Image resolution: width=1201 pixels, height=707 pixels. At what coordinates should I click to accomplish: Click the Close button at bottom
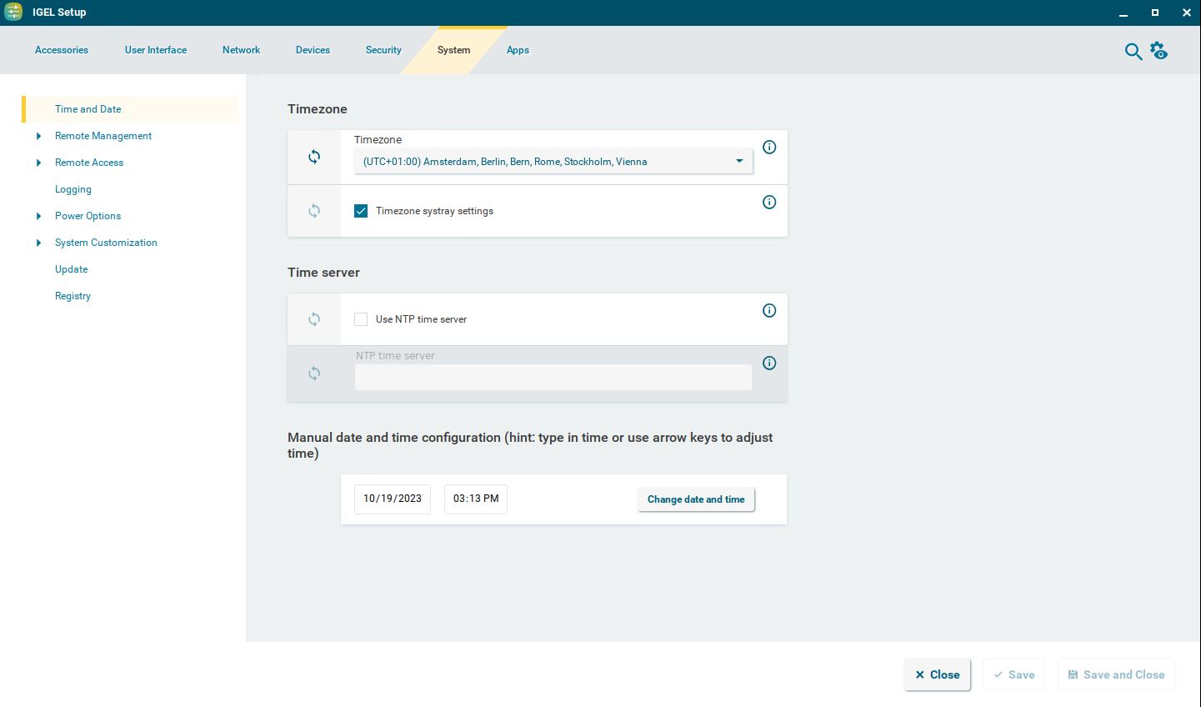[x=937, y=674]
